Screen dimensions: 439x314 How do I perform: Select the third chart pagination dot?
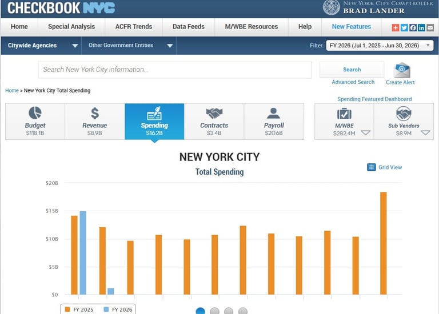click(229, 311)
